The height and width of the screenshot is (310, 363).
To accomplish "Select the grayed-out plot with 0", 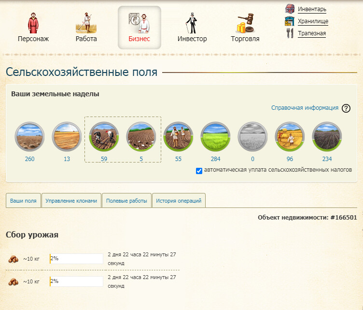I will coord(253,137).
